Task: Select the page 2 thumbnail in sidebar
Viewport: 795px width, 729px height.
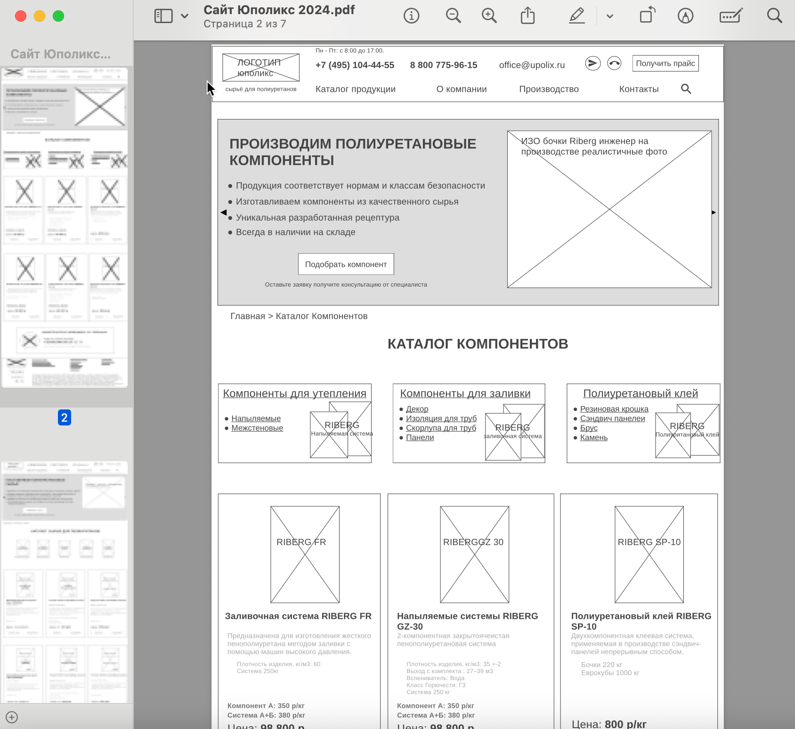Action: (65, 227)
